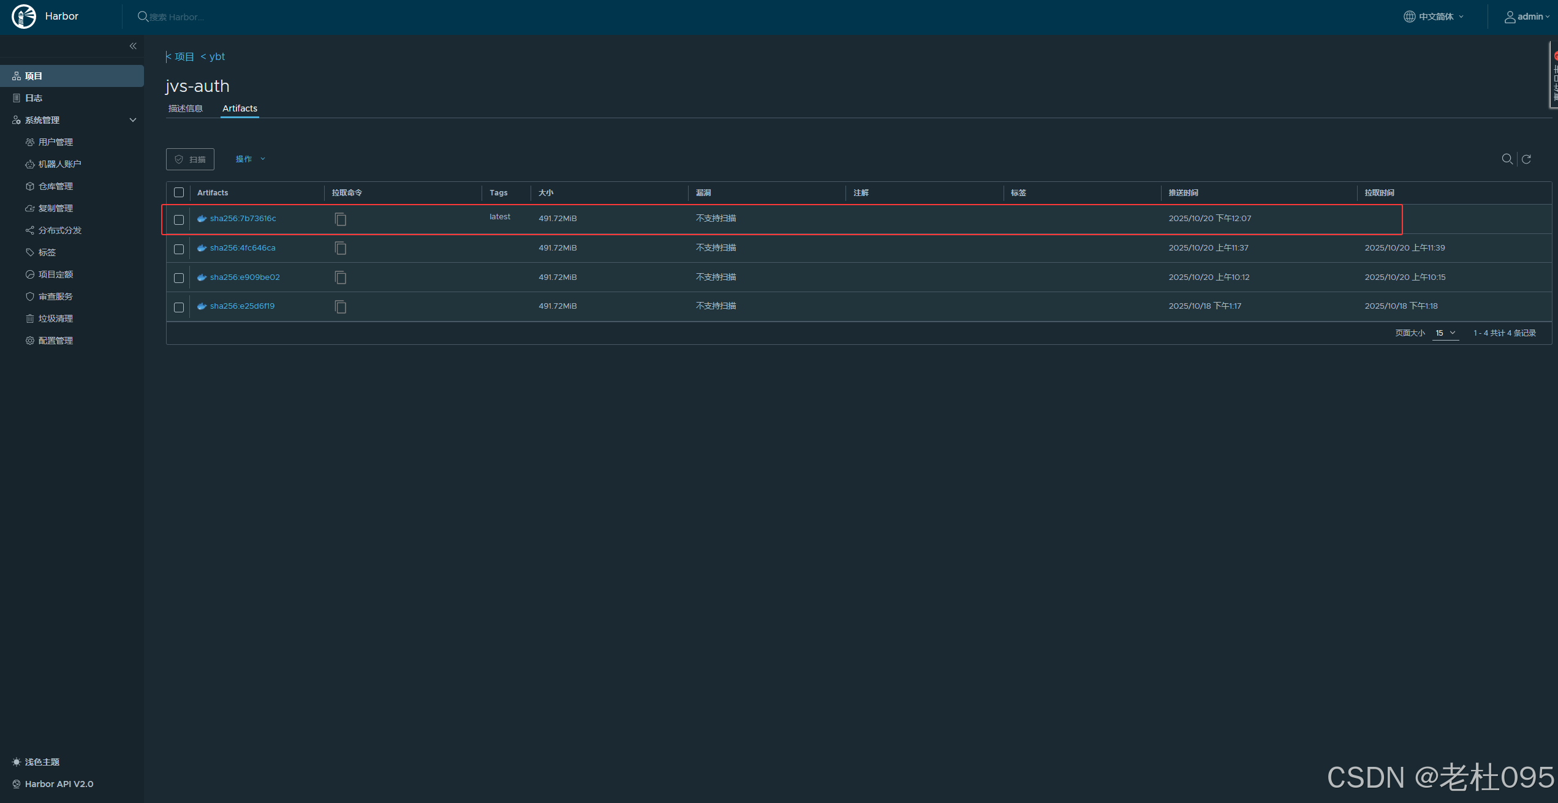This screenshot has width=1558, height=803.
Task: Click the refresh artifacts list icon
Action: click(x=1526, y=159)
